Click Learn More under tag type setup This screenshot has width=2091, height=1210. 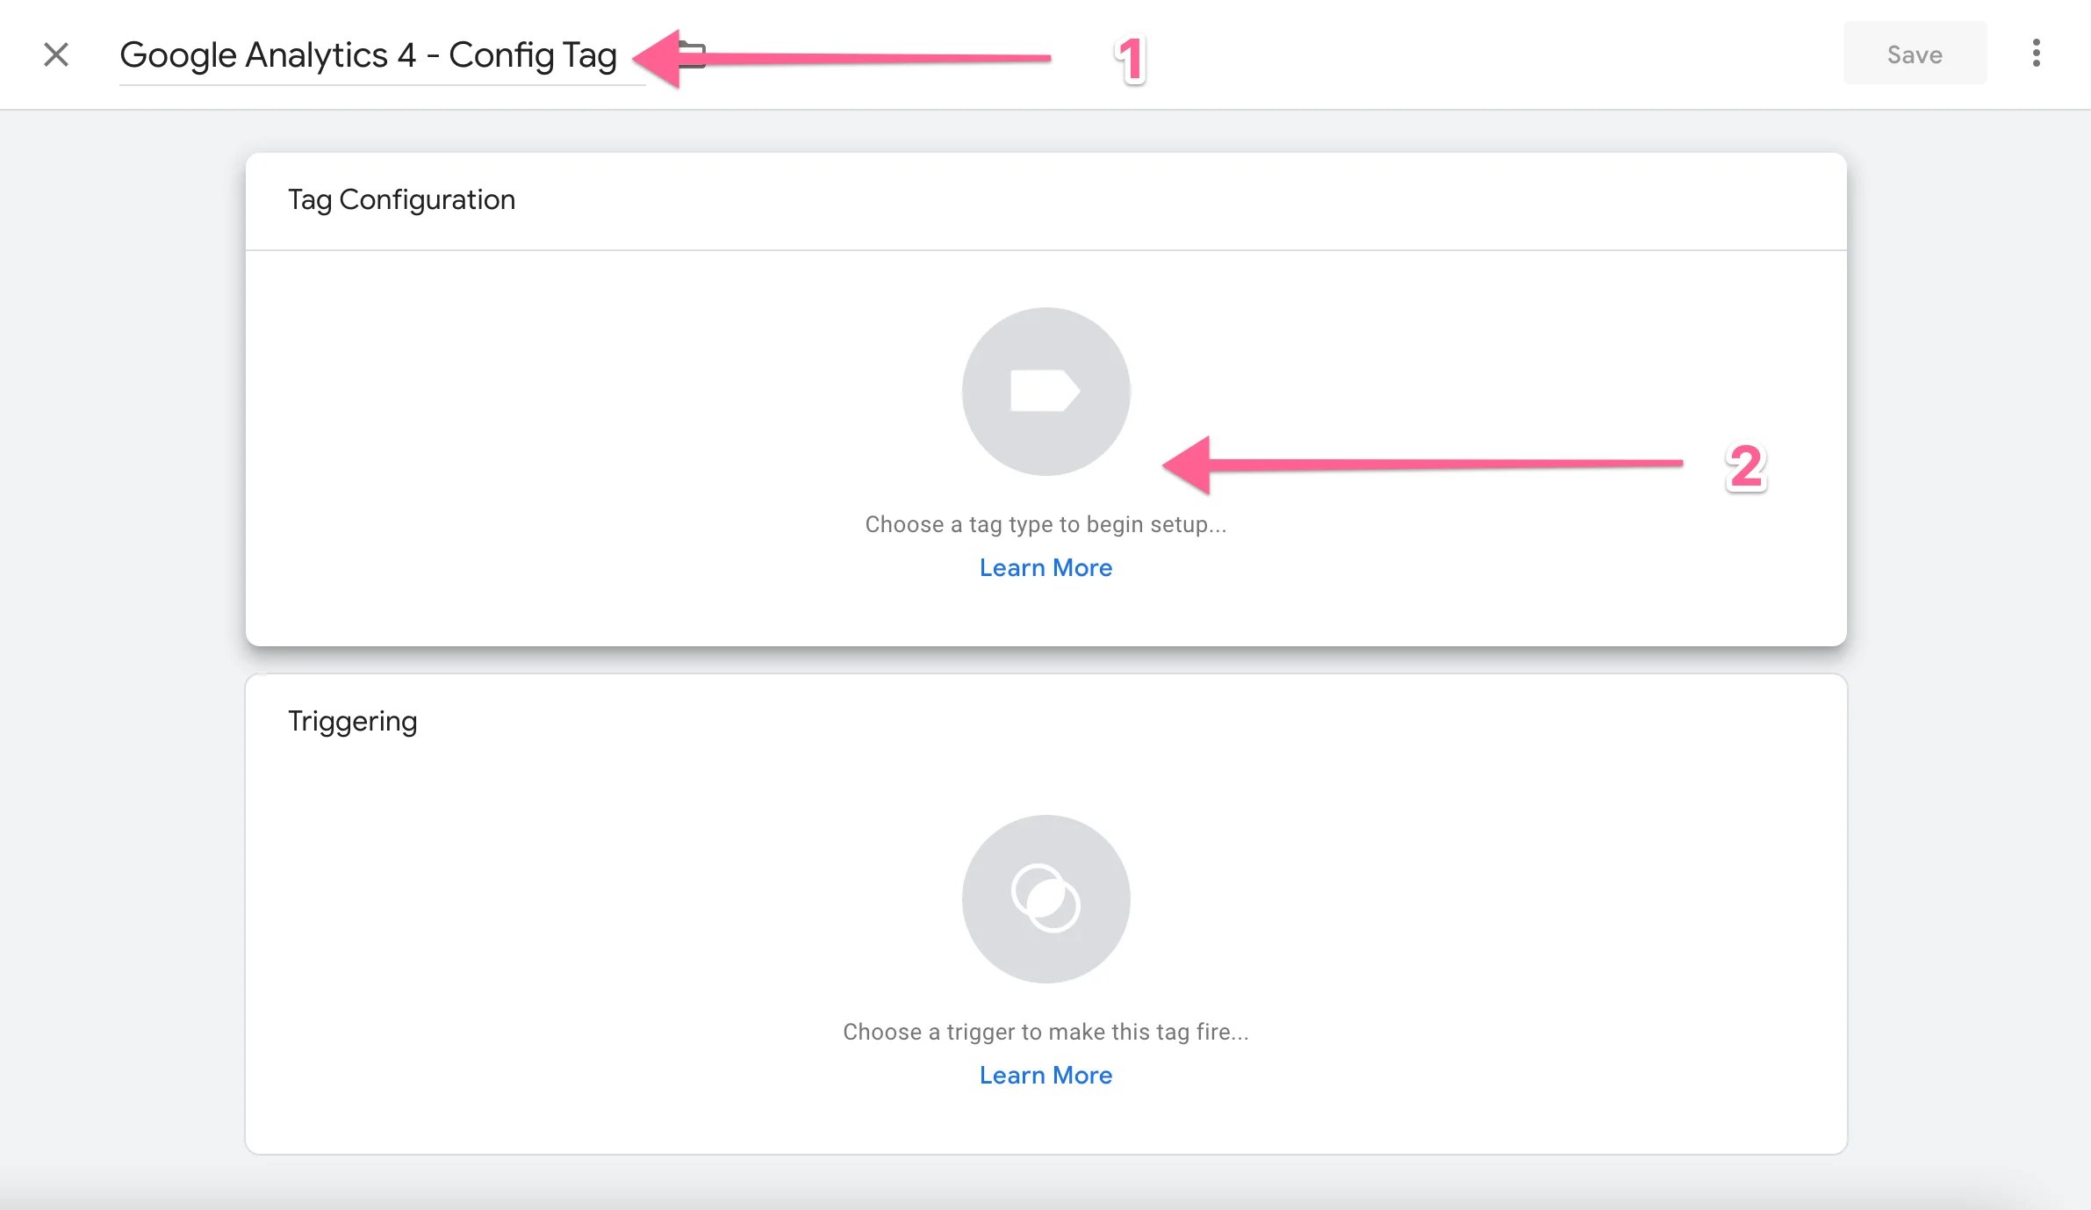[1045, 567]
